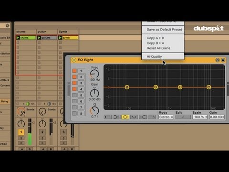Viewport: 229px width, 172px height.
Task: Click drums track pan knob
Action: coord(21,124)
